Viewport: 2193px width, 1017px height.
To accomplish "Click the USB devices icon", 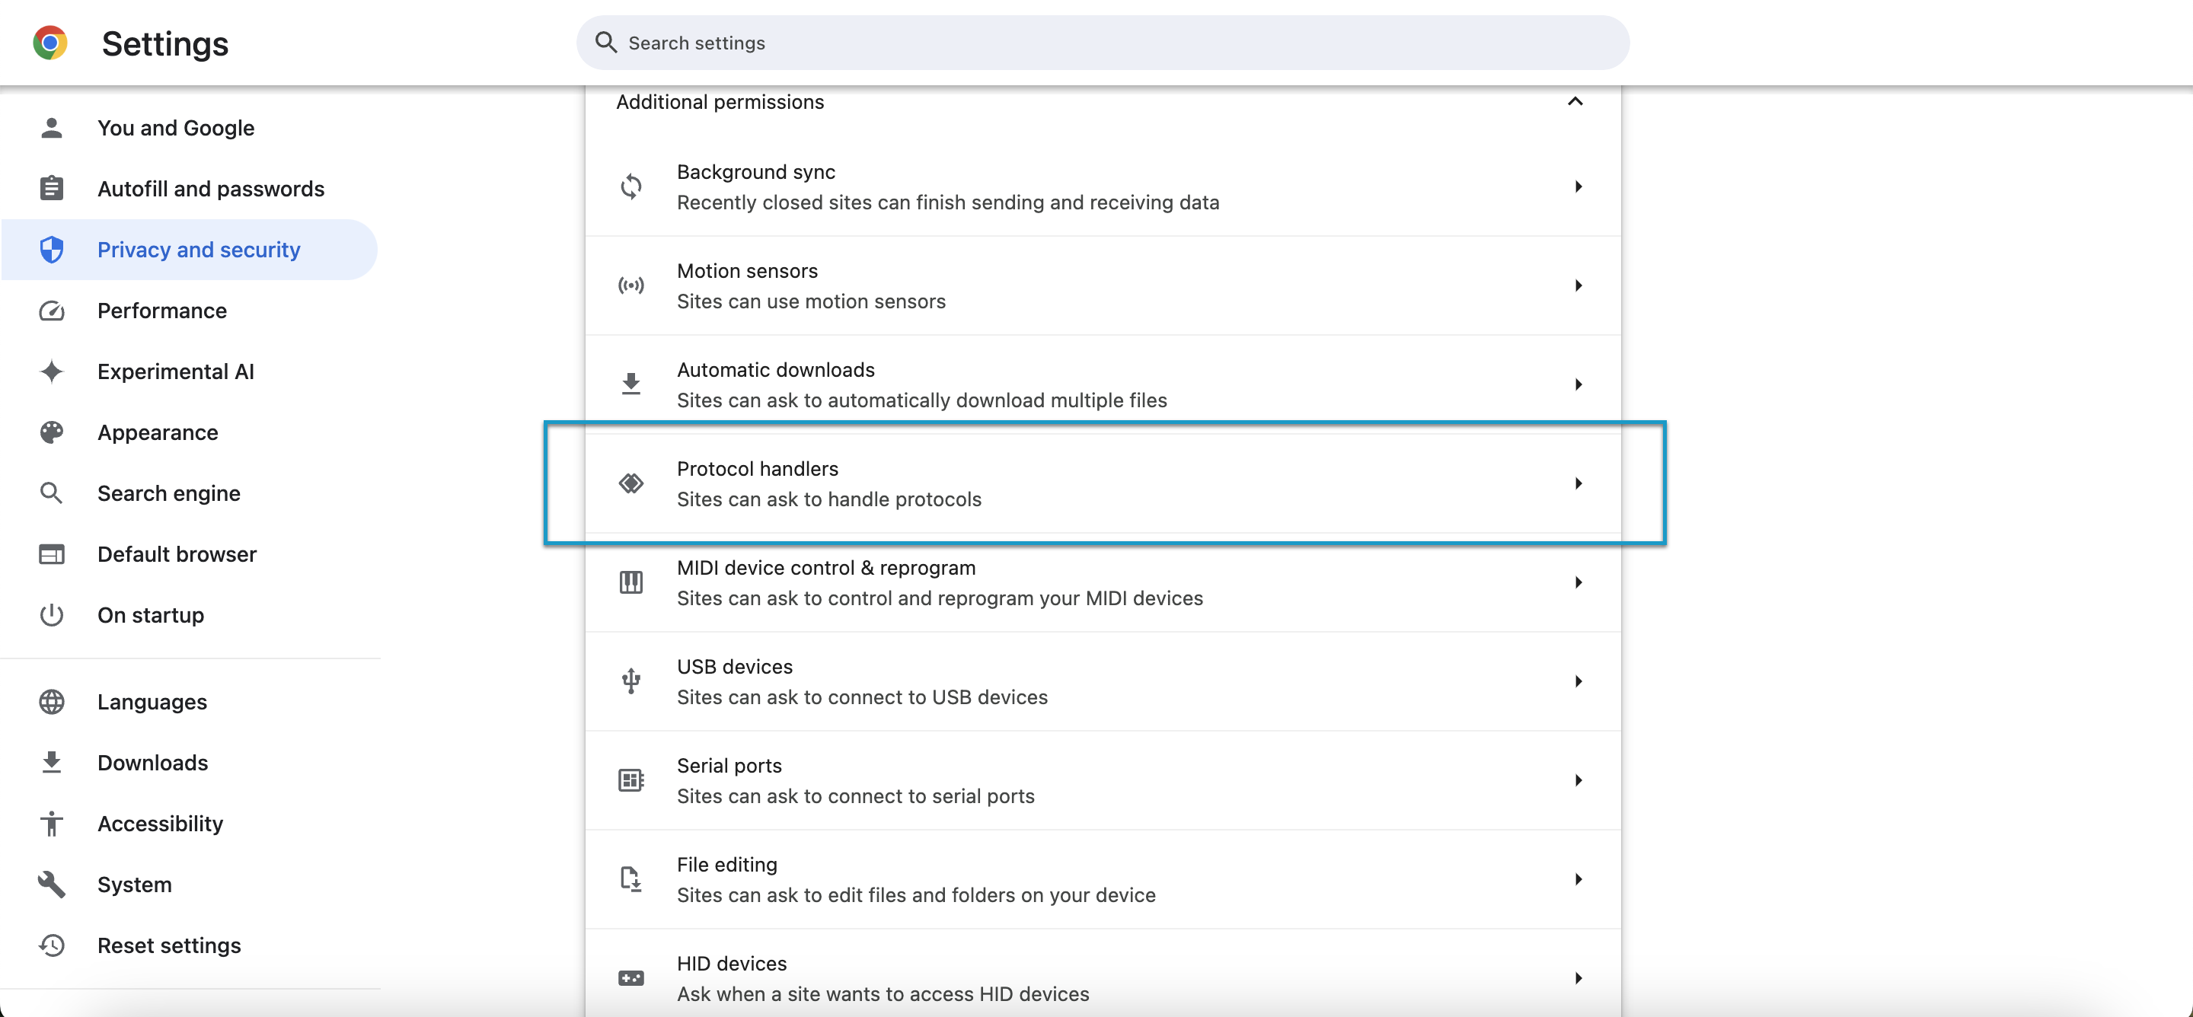I will 630,681.
